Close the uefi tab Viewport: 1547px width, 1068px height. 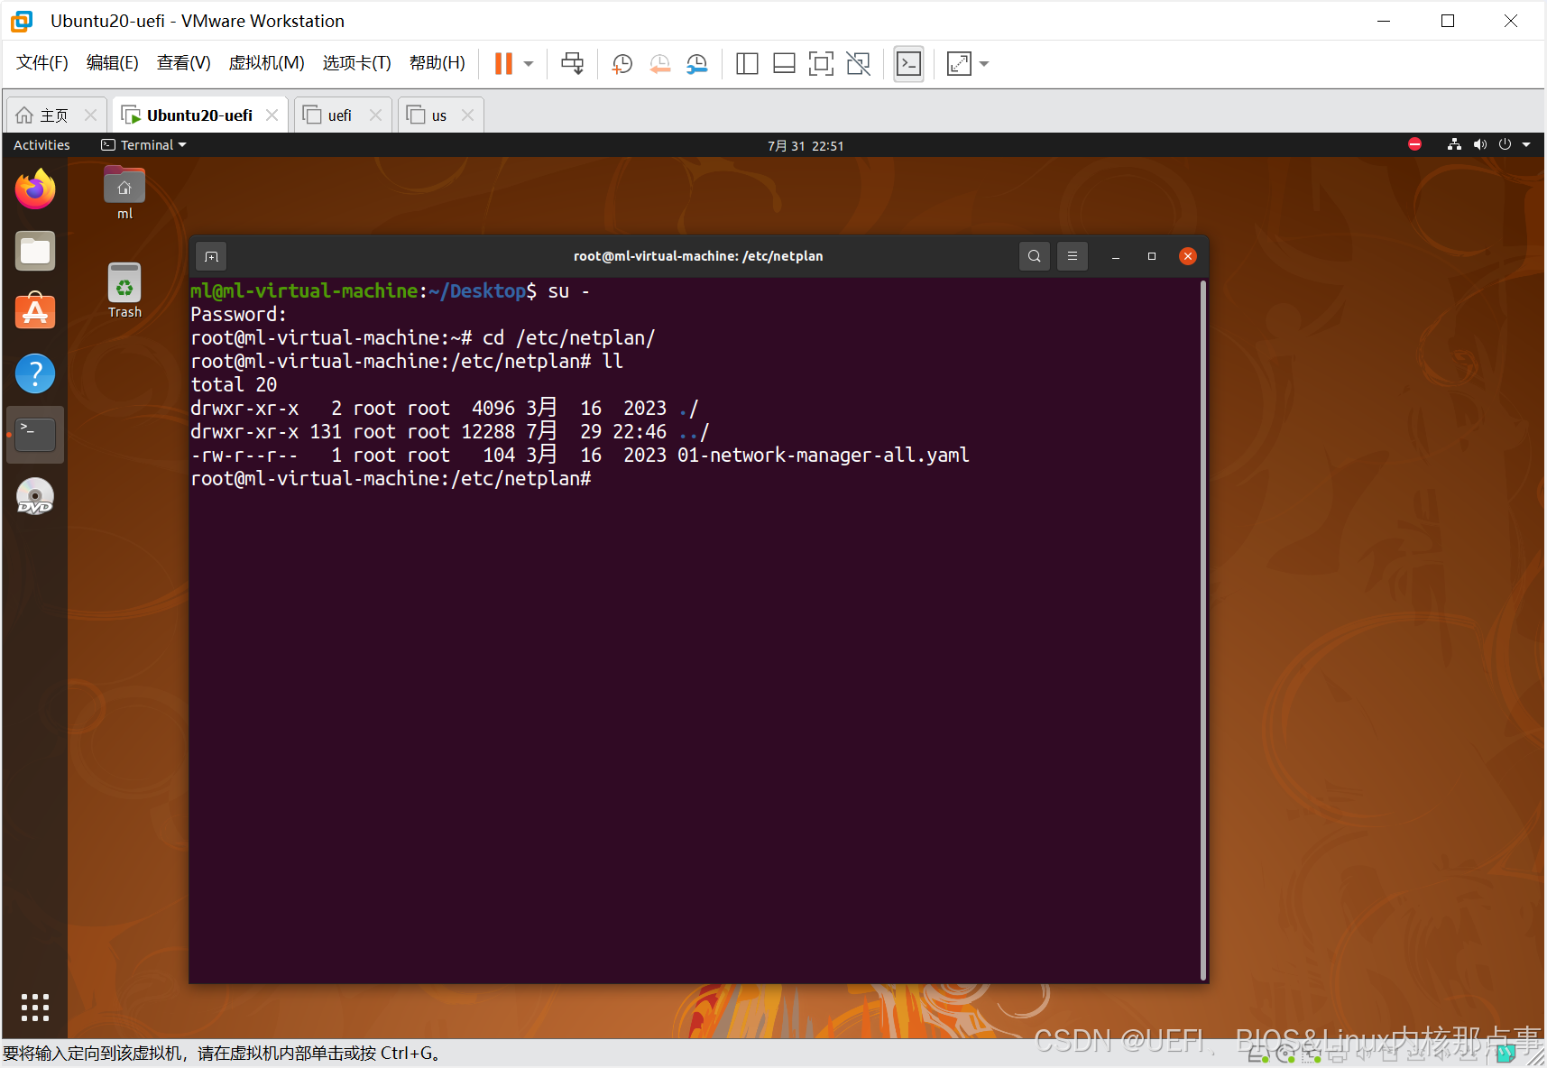tap(375, 115)
